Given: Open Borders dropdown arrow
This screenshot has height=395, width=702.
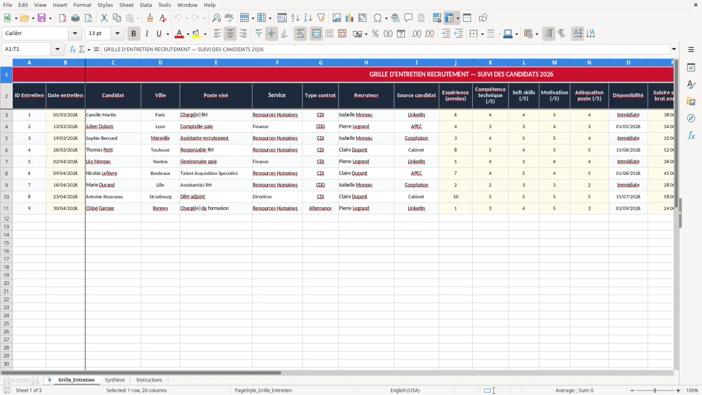Looking at the screenshot, I should [x=482, y=34].
